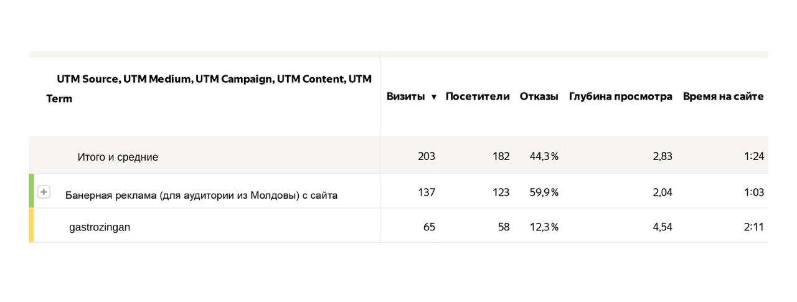
Task: Click page depth value 4,54
Action: point(663,227)
